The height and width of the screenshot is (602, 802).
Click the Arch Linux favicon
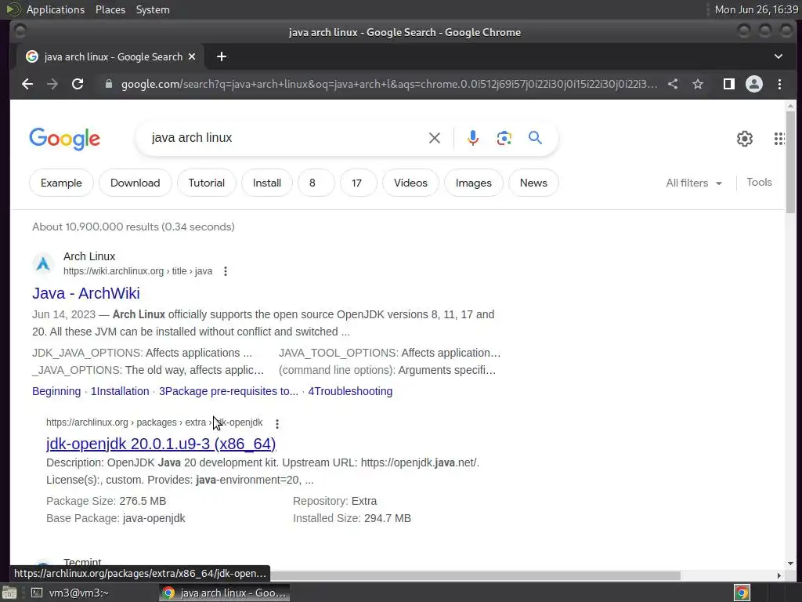point(43,263)
